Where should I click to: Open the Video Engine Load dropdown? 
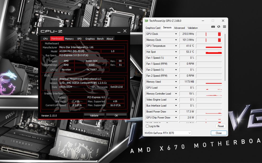click(176, 100)
